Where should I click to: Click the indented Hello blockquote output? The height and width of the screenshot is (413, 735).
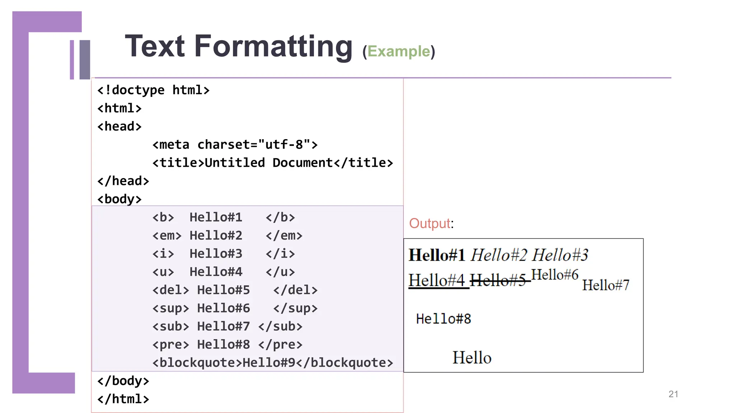coord(472,357)
